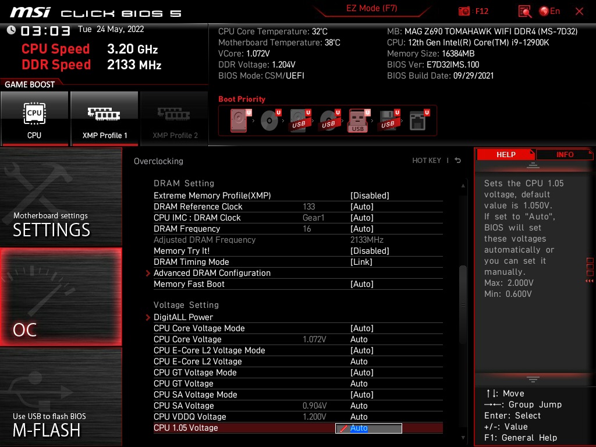Click the clock icon beside the time
Screen dimensions: 596x447
(x=12, y=30)
